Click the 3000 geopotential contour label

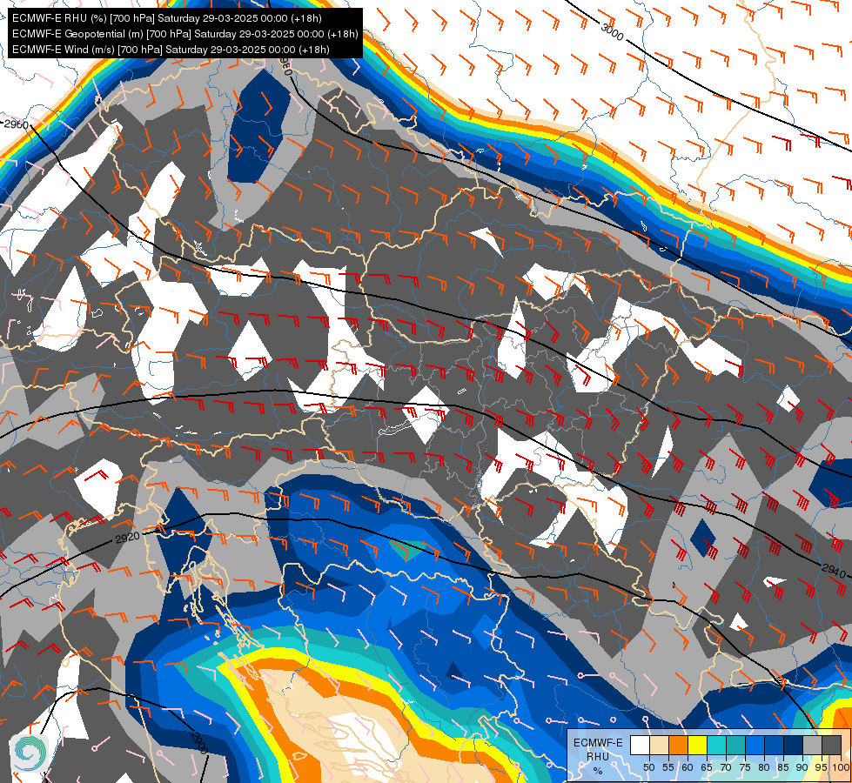[x=613, y=31]
